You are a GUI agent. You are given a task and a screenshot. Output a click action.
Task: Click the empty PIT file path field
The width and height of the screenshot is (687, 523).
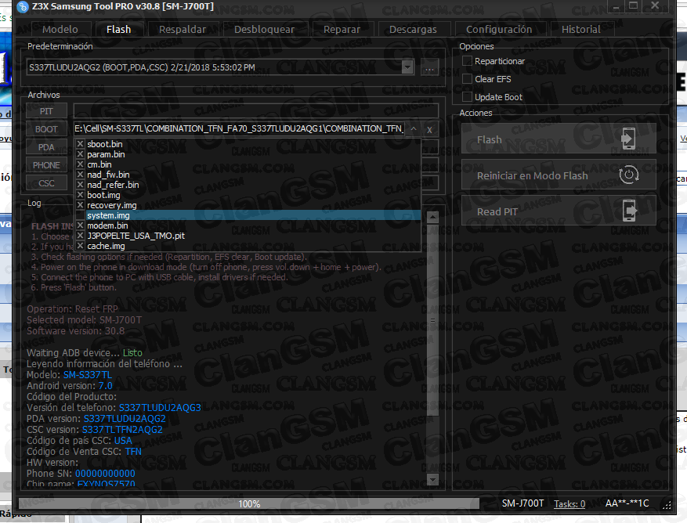point(256,111)
